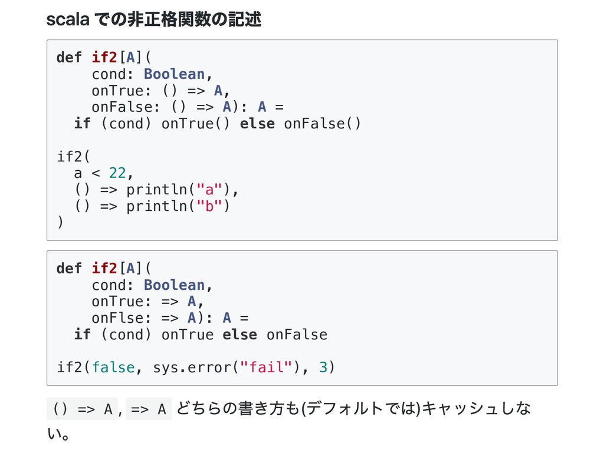Click the misspelled "onFlse" parameter name
Image resolution: width=604 pixels, height=453 pixels.
point(117,318)
